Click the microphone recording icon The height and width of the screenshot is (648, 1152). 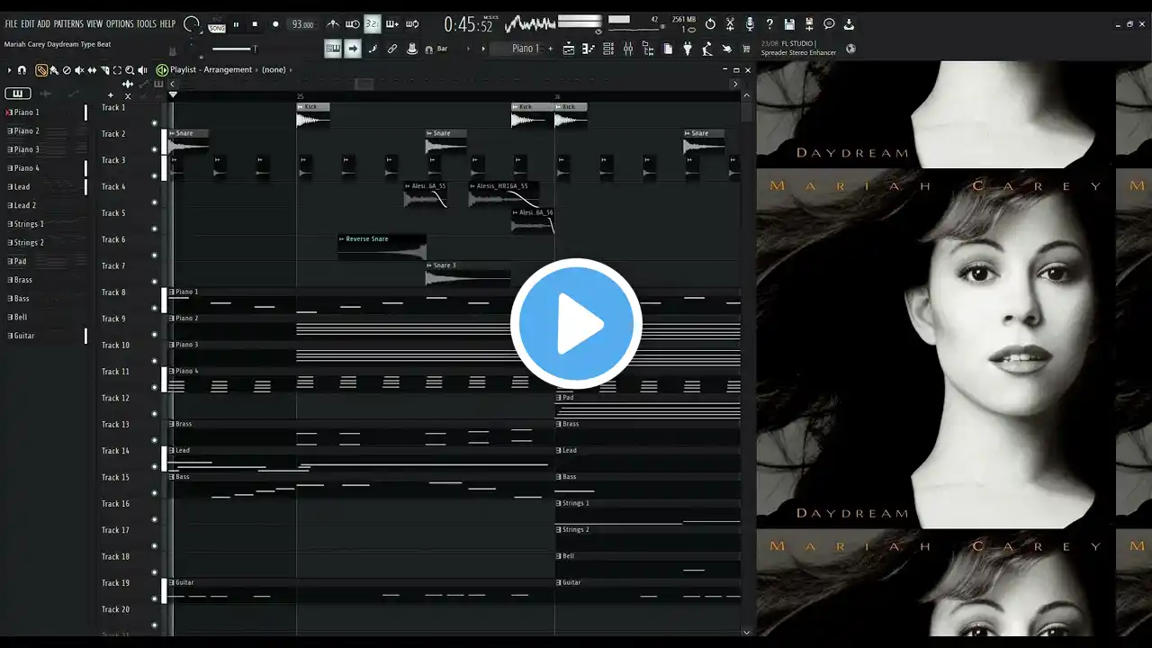tap(750, 24)
